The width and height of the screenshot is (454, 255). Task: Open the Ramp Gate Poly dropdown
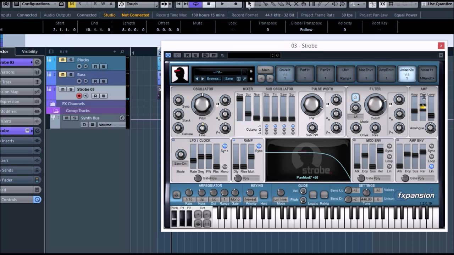[x=251, y=178]
